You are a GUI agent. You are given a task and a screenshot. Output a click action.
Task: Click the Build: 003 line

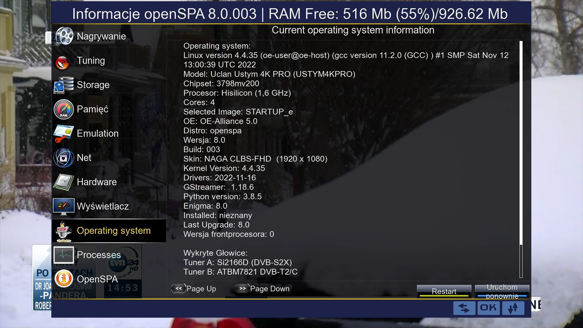click(x=202, y=149)
